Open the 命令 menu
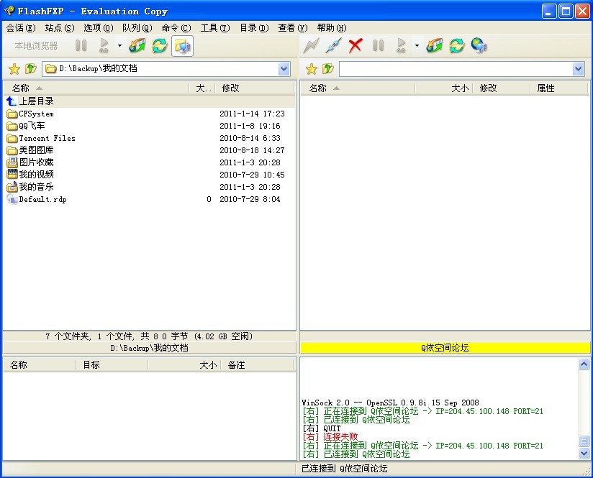This screenshot has width=593, height=478. [x=176, y=28]
